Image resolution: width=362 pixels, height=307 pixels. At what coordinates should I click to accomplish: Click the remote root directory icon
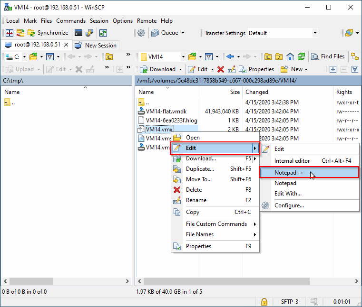click(279, 56)
